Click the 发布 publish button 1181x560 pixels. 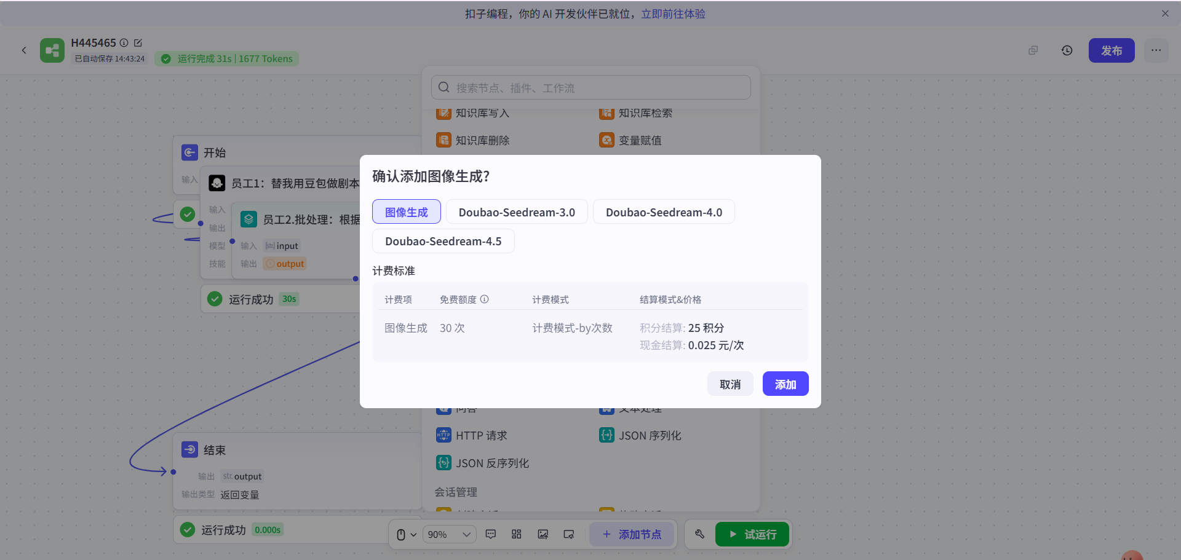pos(1111,50)
